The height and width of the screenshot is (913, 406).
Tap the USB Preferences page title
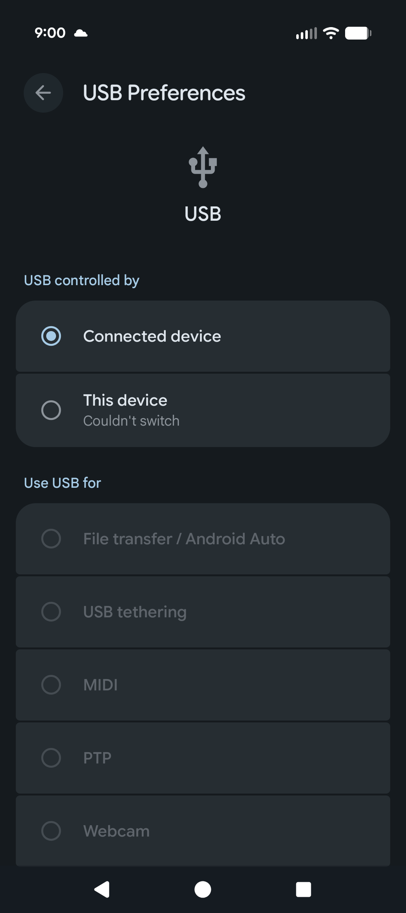point(164,93)
